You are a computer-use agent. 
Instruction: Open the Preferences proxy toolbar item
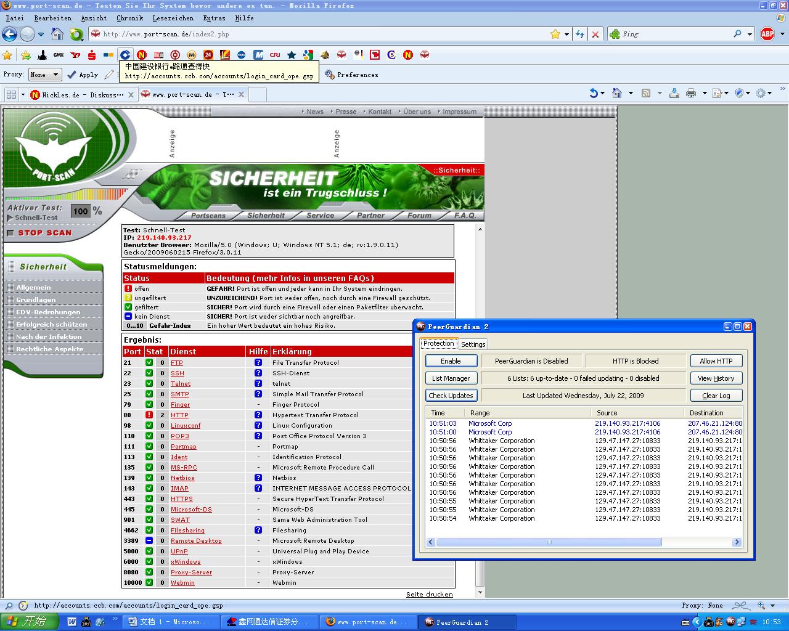(x=351, y=75)
